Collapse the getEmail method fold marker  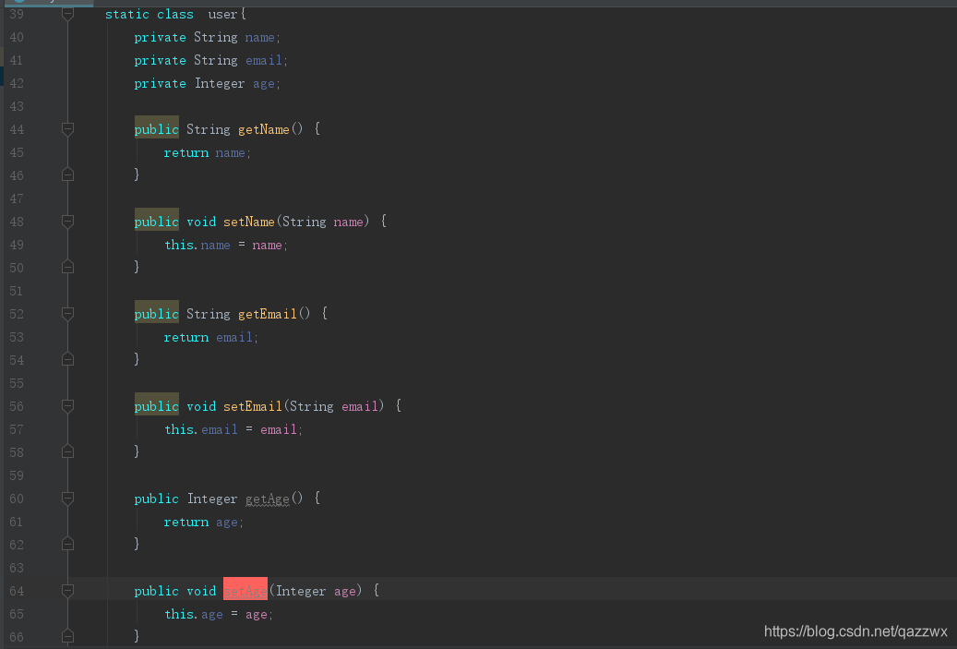(66, 314)
